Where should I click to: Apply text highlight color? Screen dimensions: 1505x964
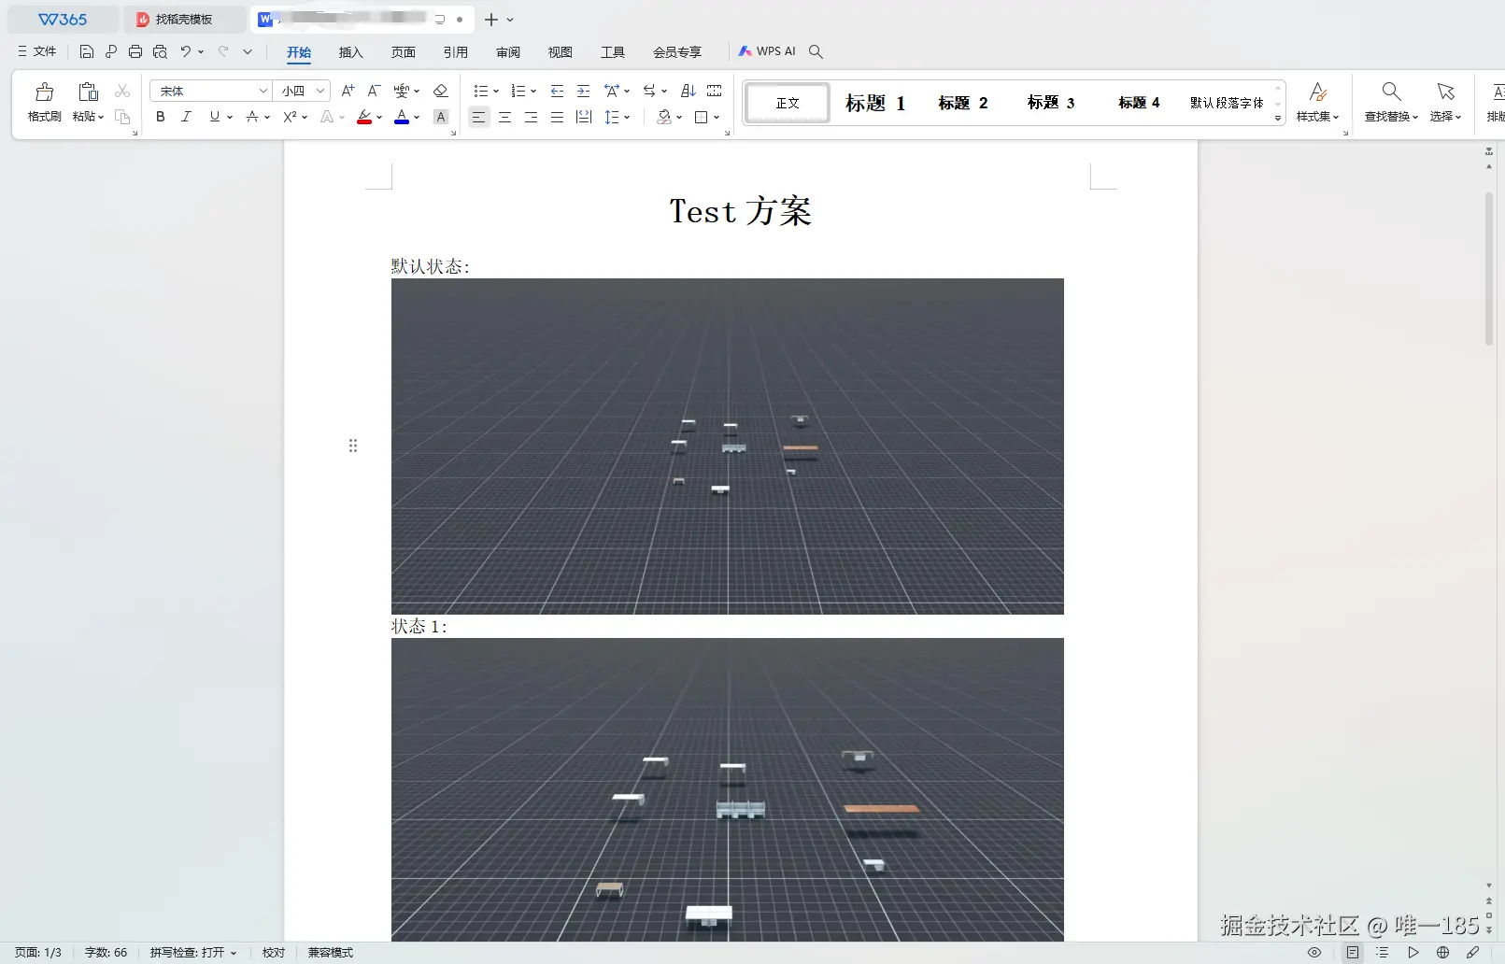click(364, 117)
